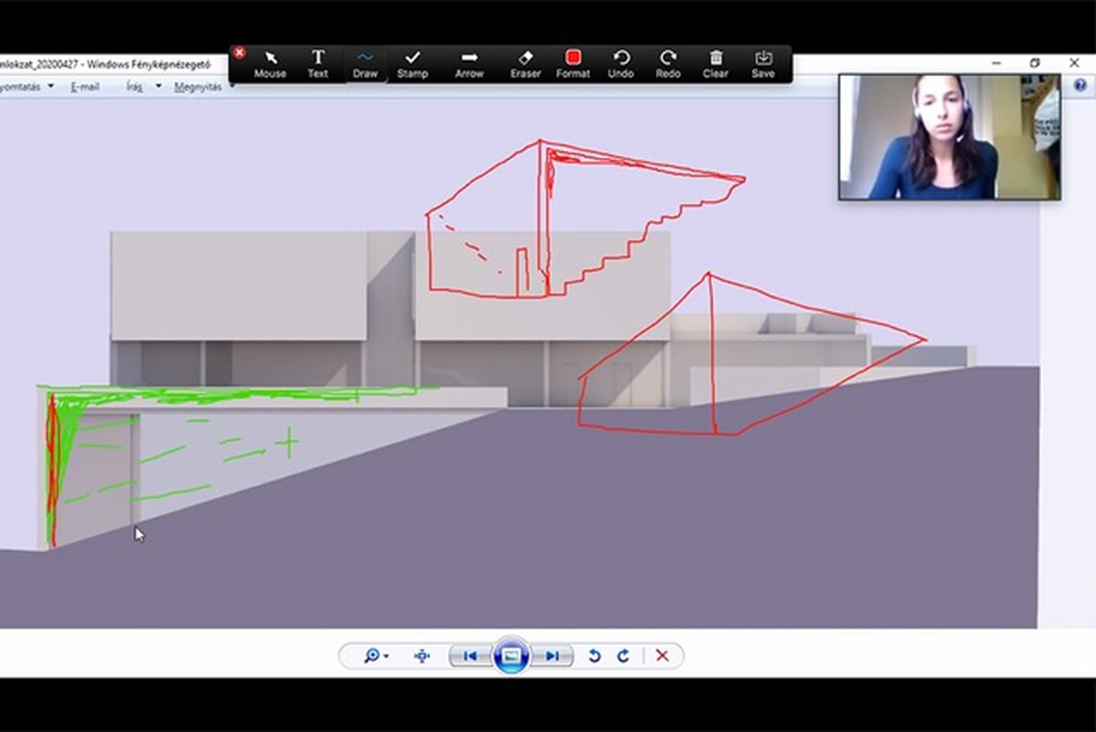The image size is (1096, 732).
Task: Start the slide show button
Action: [511, 655]
